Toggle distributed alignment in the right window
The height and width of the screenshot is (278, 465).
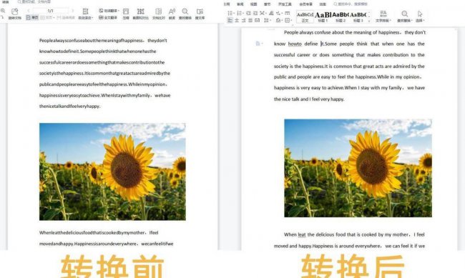(257, 20)
